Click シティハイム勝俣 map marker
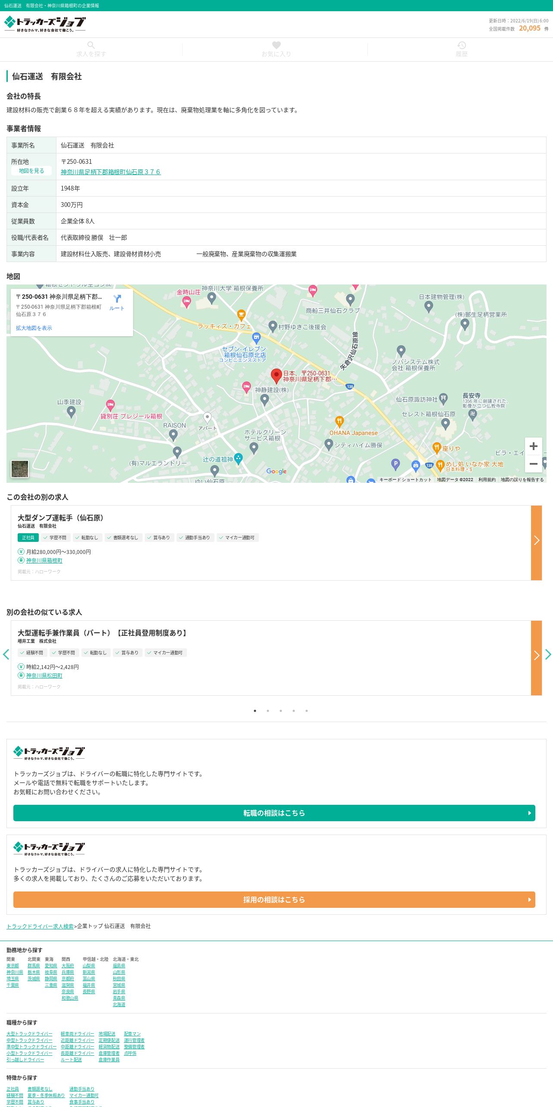This screenshot has height=1107, width=553. click(x=329, y=444)
